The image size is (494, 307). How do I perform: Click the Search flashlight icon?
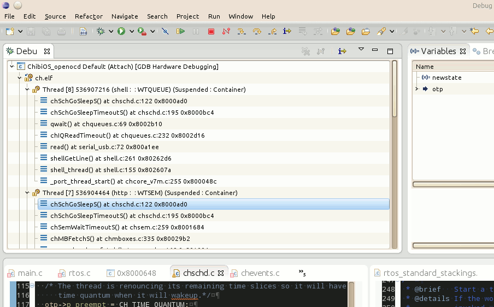pyautogui.click(x=381, y=31)
